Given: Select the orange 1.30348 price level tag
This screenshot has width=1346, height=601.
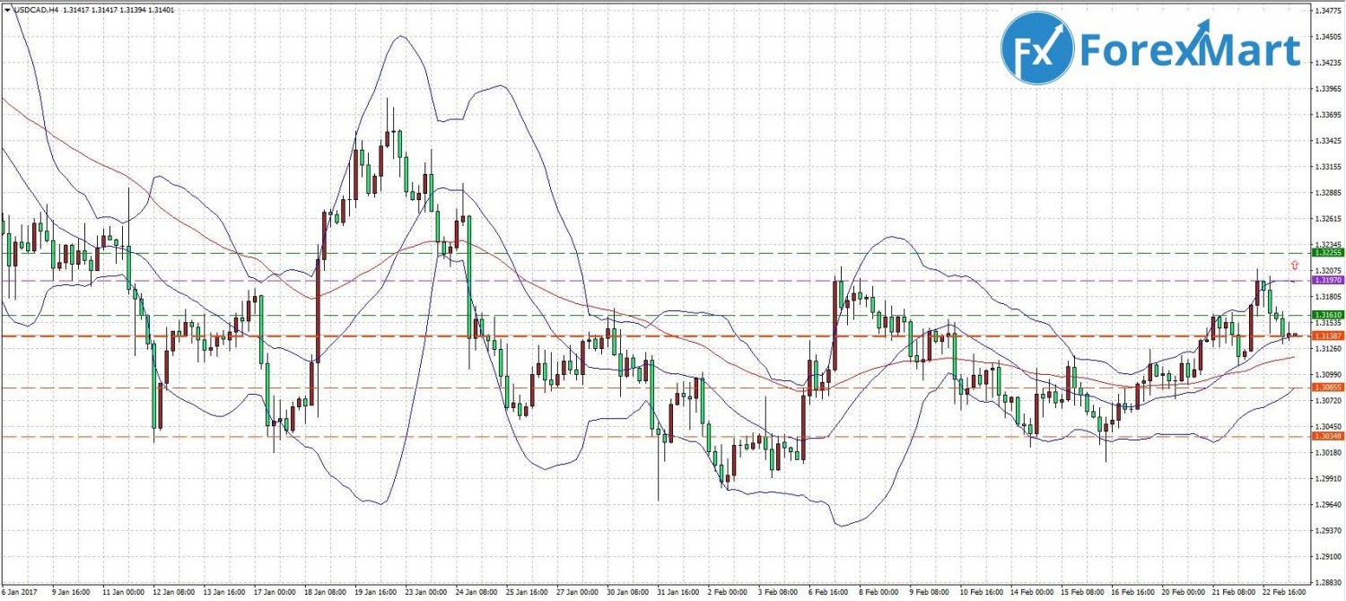Looking at the screenshot, I should click(1327, 436).
